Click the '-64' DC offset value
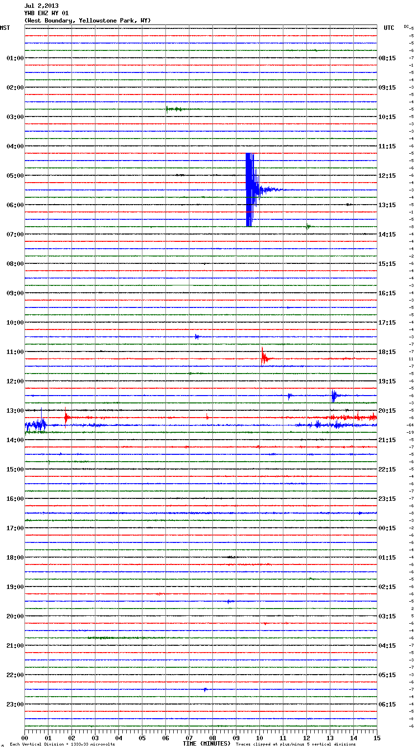Image resolution: width=416 pixels, height=751 pixels. coord(410,425)
